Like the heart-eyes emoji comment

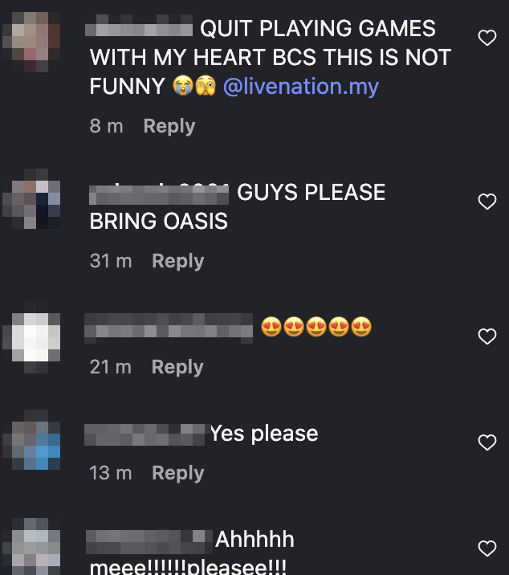tap(487, 336)
